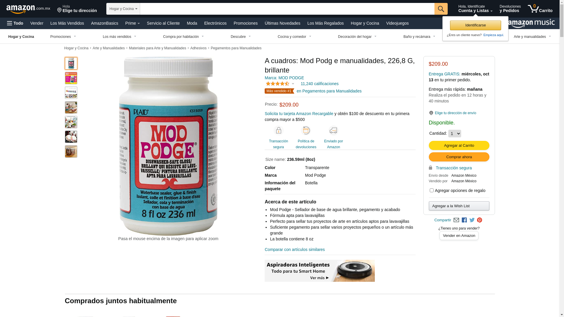Image resolution: width=564 pixels, height=317 pixels.
Task: Share product via Twitter icon
Action: click(472, 220)
